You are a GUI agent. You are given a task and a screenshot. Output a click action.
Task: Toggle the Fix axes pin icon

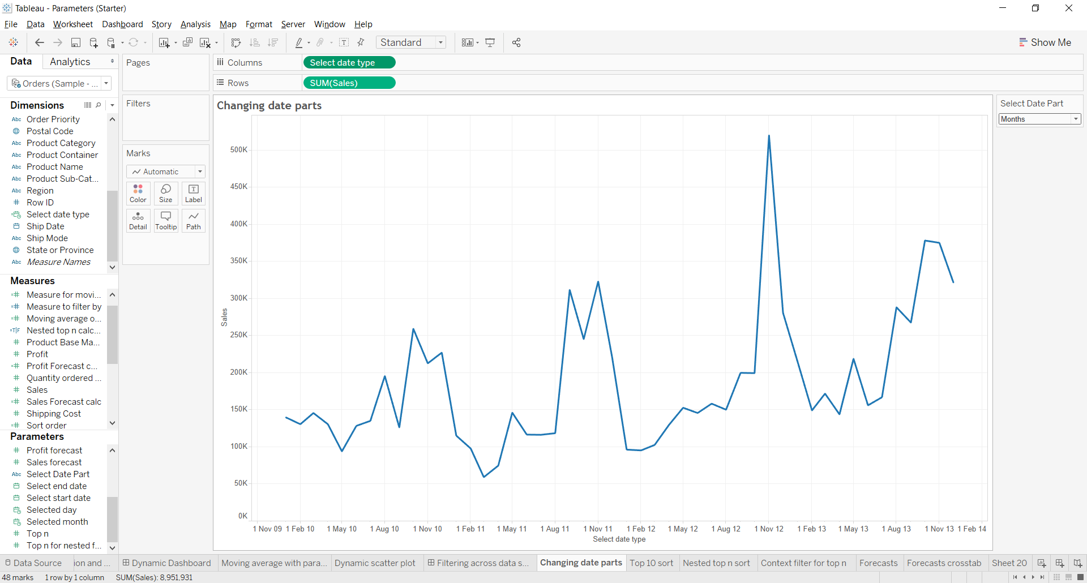point(361,42)
